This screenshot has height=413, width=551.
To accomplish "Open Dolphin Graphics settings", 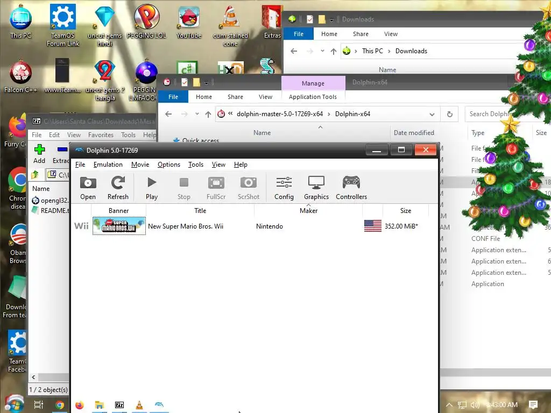I will pos(316,188).
